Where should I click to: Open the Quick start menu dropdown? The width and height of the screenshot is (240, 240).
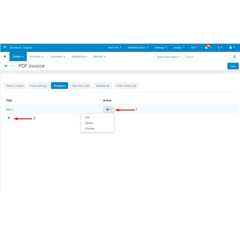pyautogui.click(x=168, y=57)
